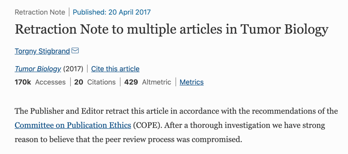Open the Tumor Biology journal link

(38, 69)
